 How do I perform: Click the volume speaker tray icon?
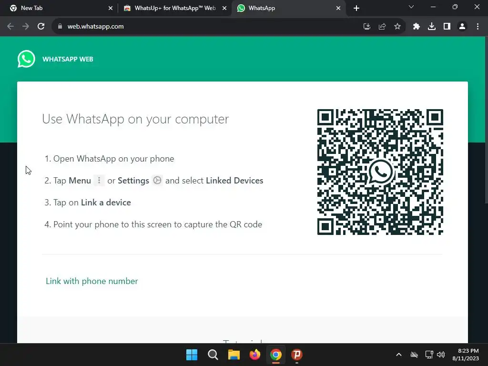point(441,355)
